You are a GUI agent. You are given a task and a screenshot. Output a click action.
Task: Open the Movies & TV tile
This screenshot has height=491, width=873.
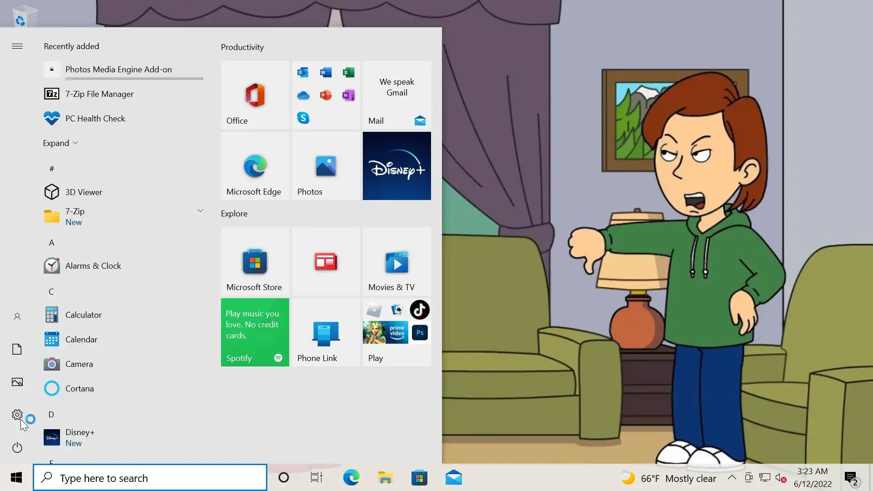396,261
